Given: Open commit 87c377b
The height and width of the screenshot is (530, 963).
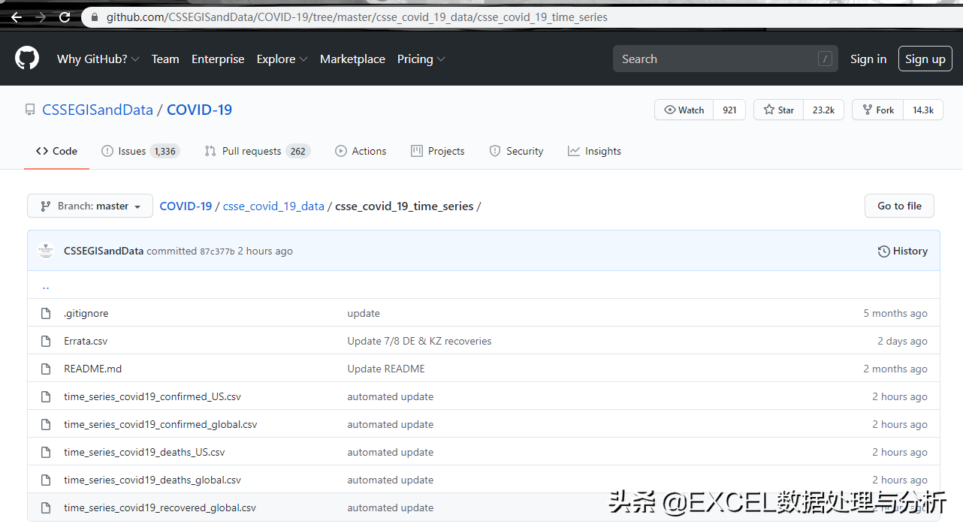Looking at the screenshot, I should pos(217,251).
